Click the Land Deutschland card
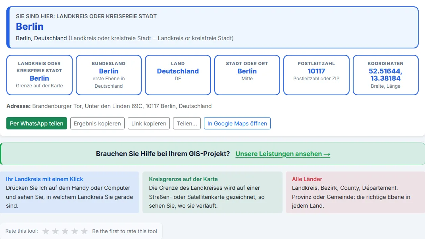 (x=178, y=75)
